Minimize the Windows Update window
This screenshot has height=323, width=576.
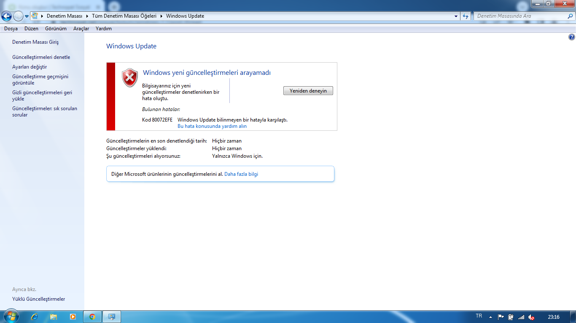[537, 3]
